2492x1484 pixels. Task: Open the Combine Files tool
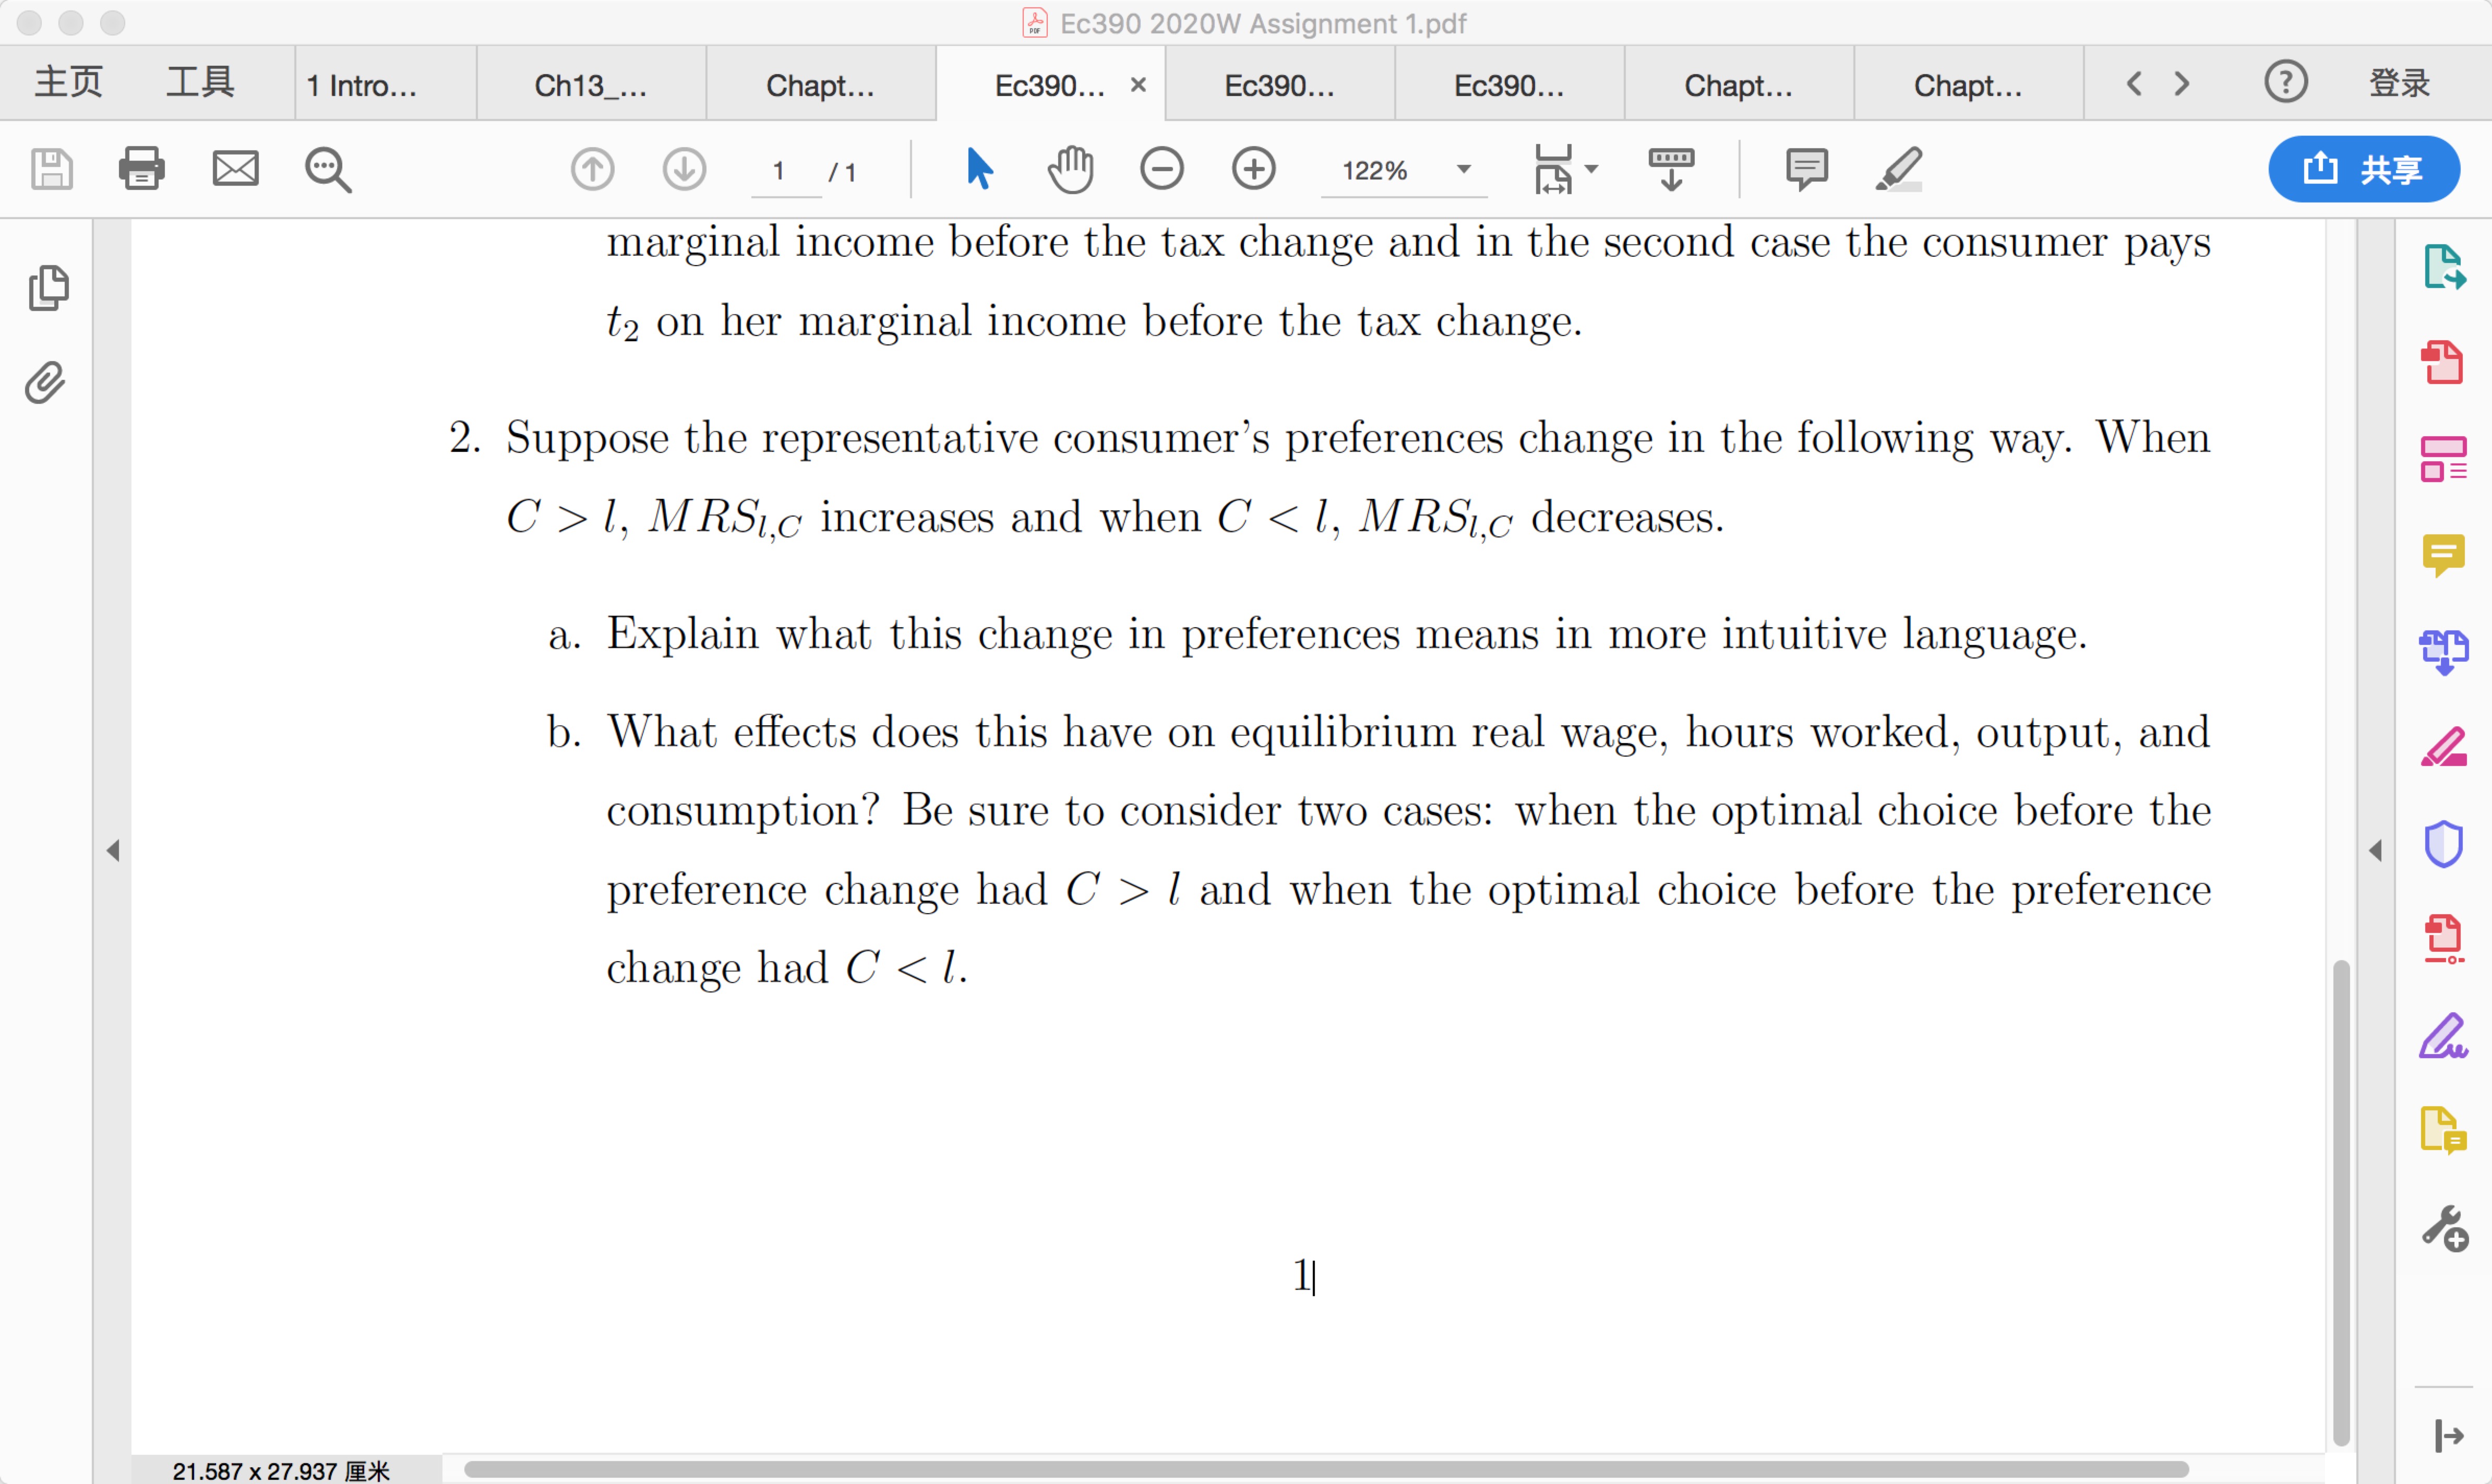2444,651
